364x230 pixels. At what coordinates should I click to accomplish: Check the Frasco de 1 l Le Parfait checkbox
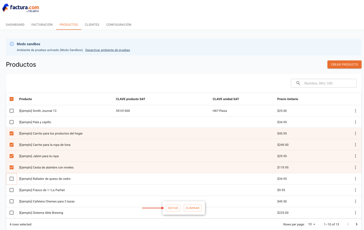click(x=12, y=190)
